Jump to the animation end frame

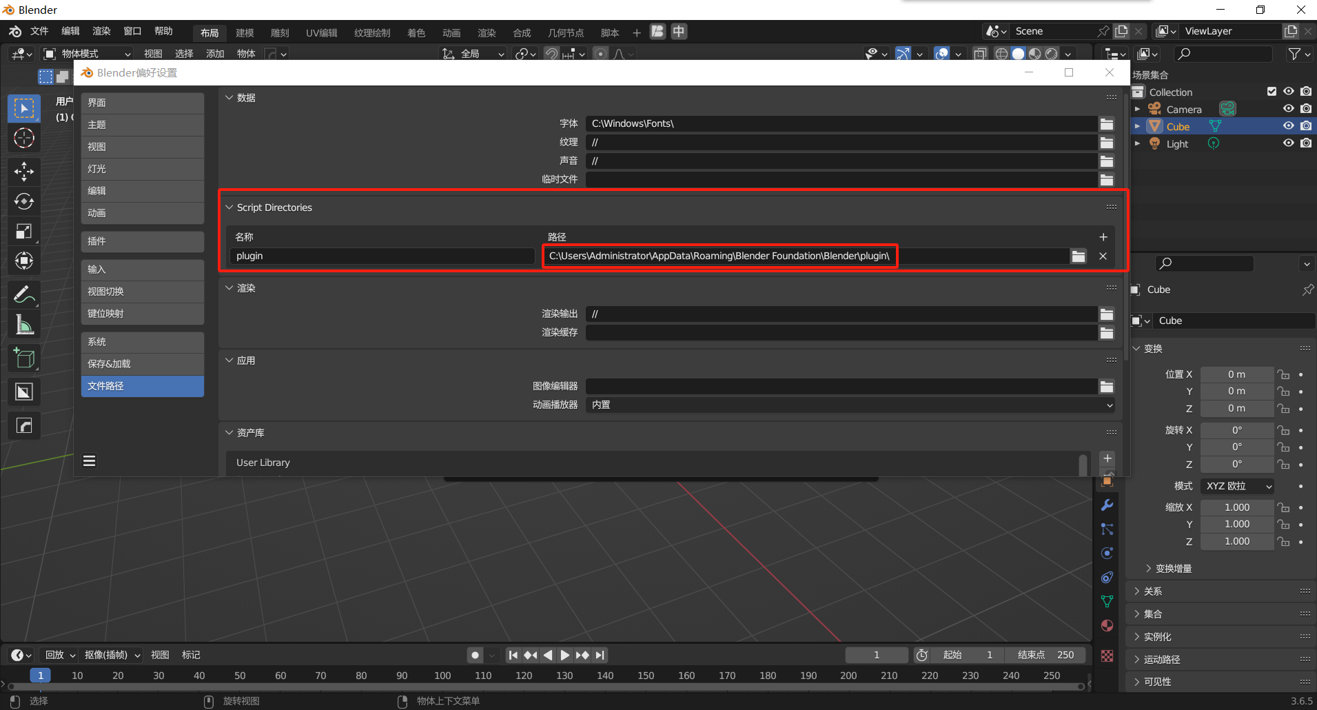(600, 655)
